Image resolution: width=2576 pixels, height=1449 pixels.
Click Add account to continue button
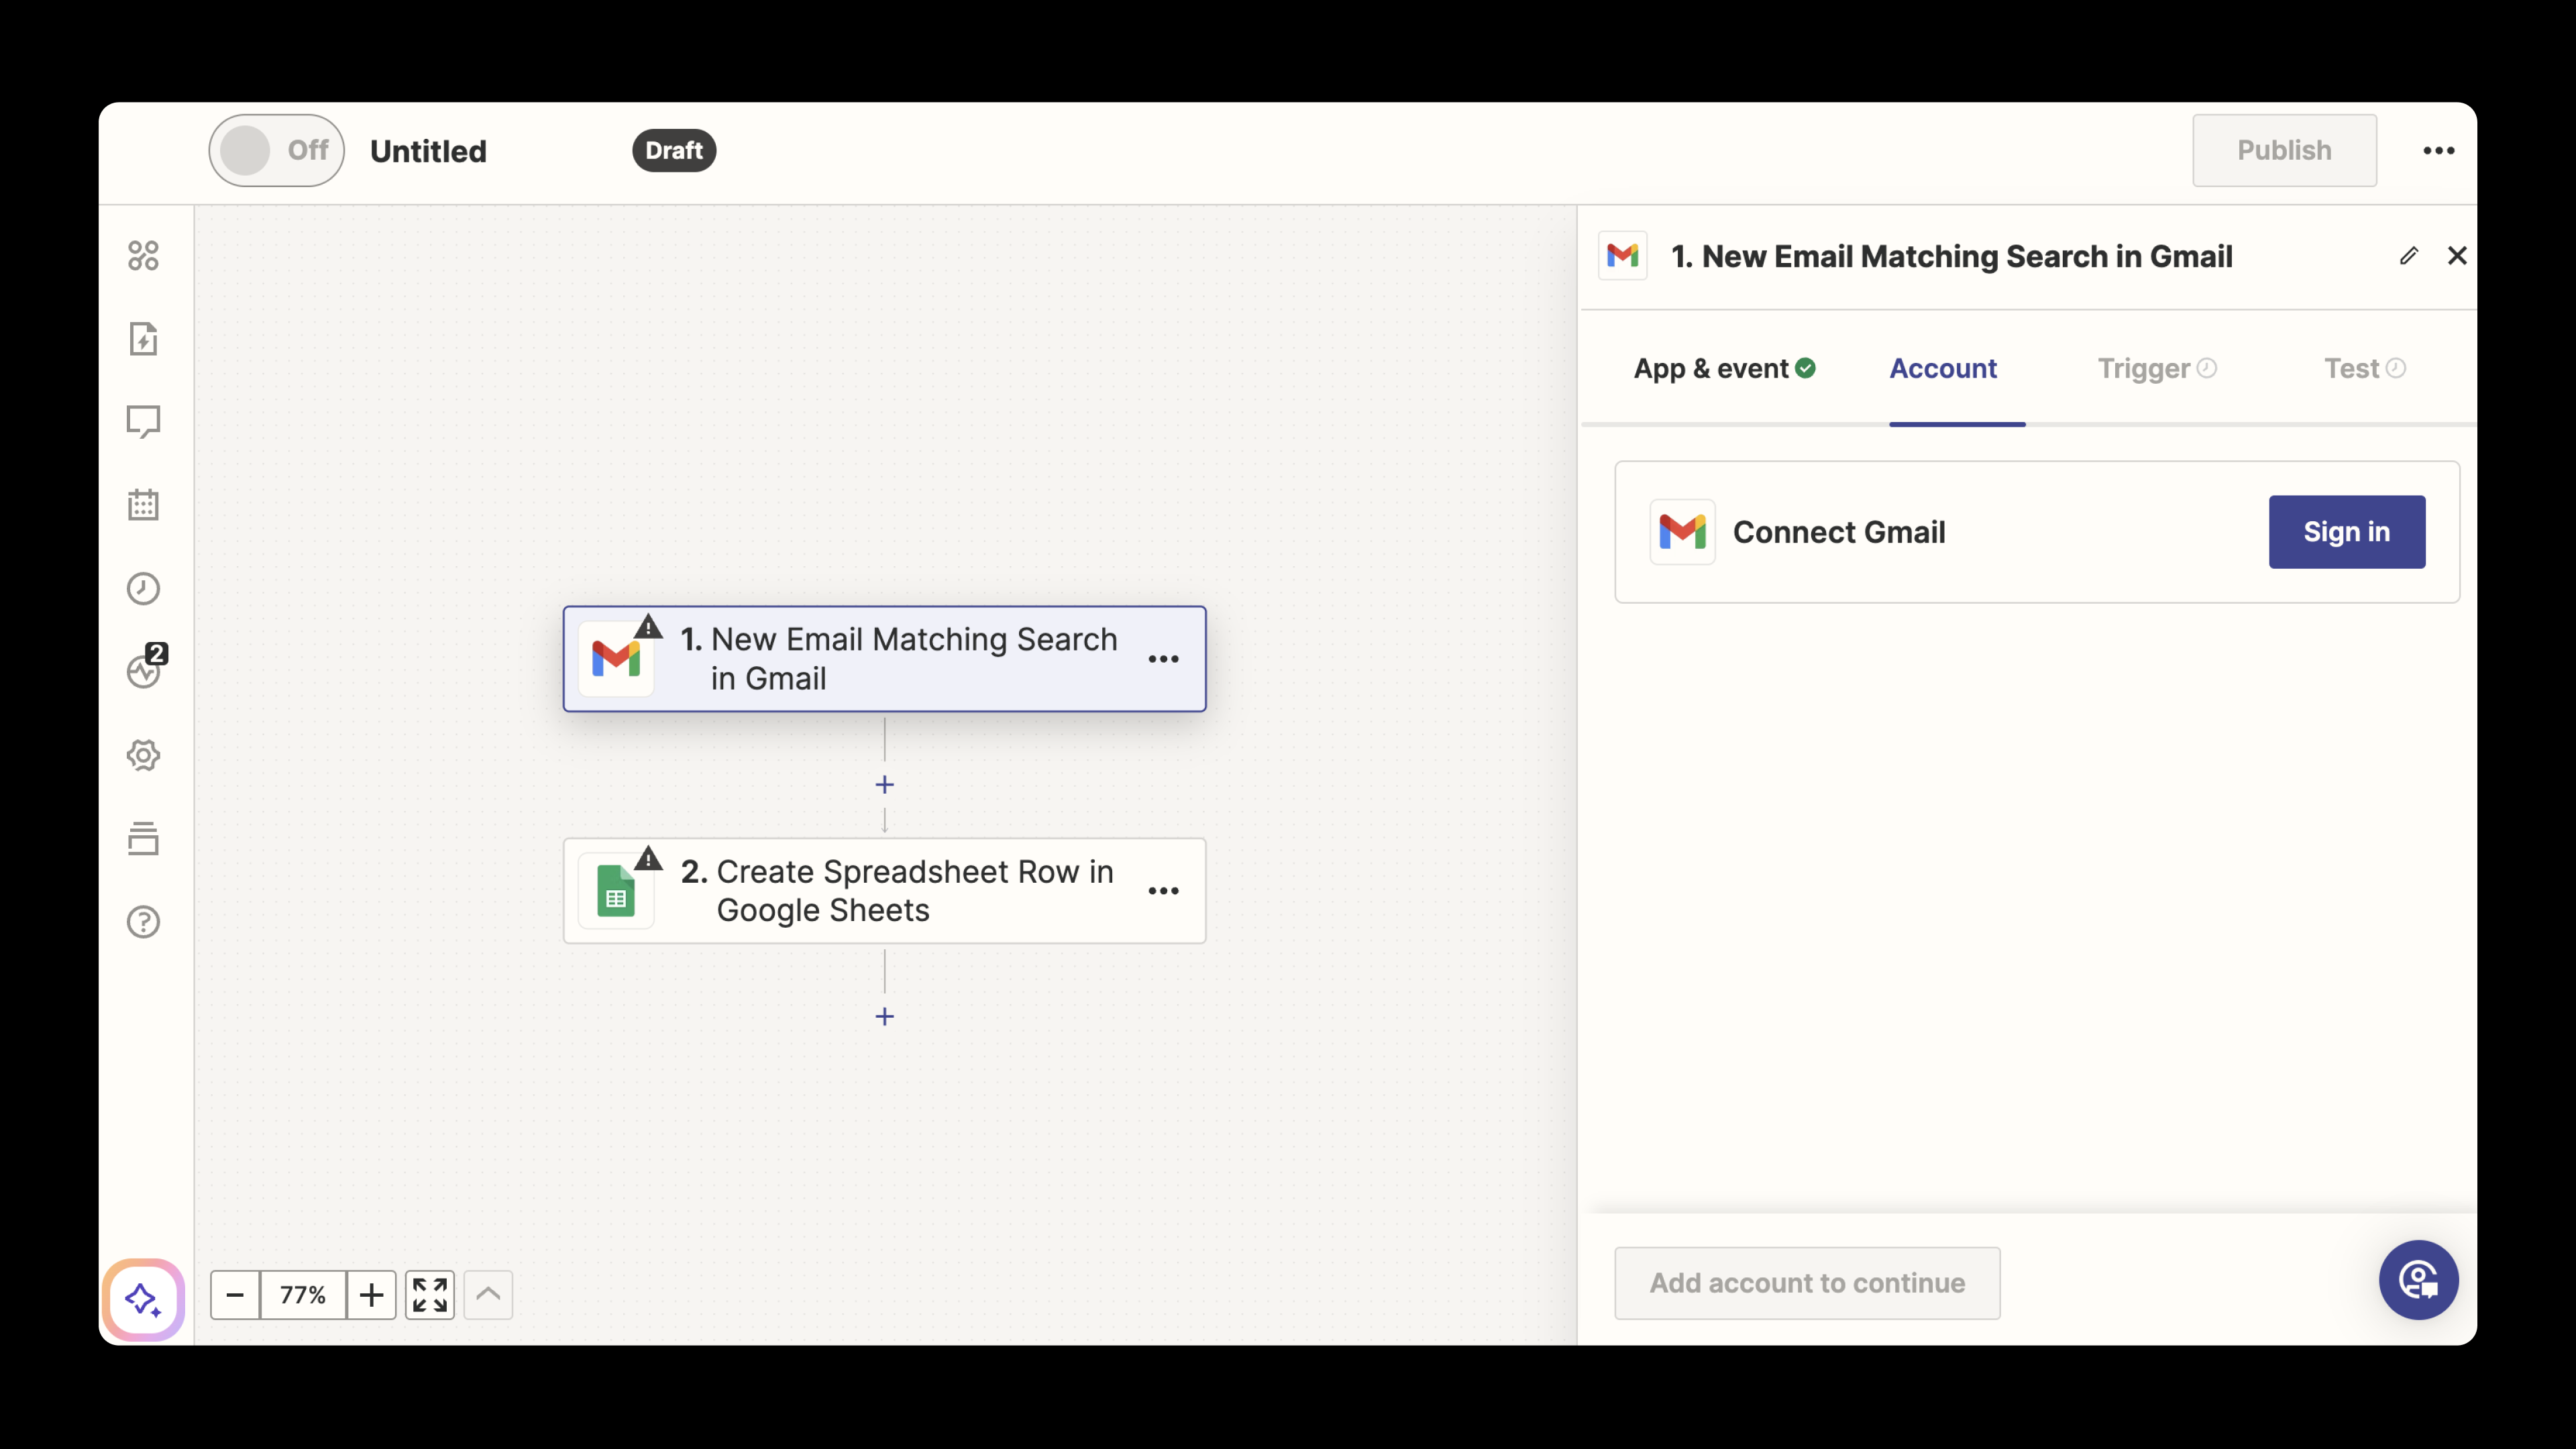(1807, 1283)
